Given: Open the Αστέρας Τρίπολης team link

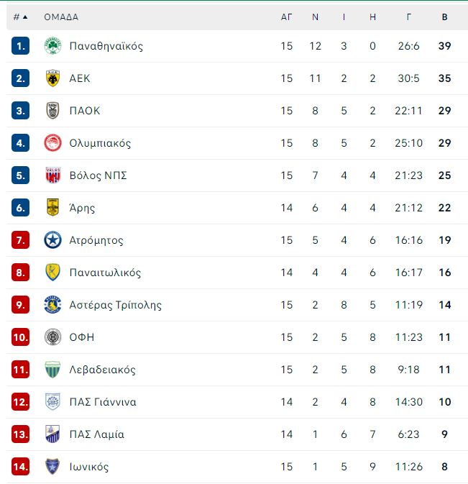Looking at the screenshot, I should click(x=115, y=305).
